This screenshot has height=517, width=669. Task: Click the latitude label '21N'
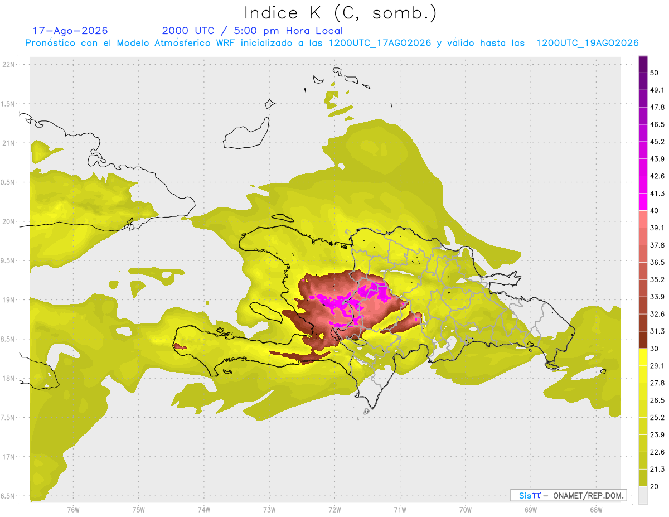(8, 143)
